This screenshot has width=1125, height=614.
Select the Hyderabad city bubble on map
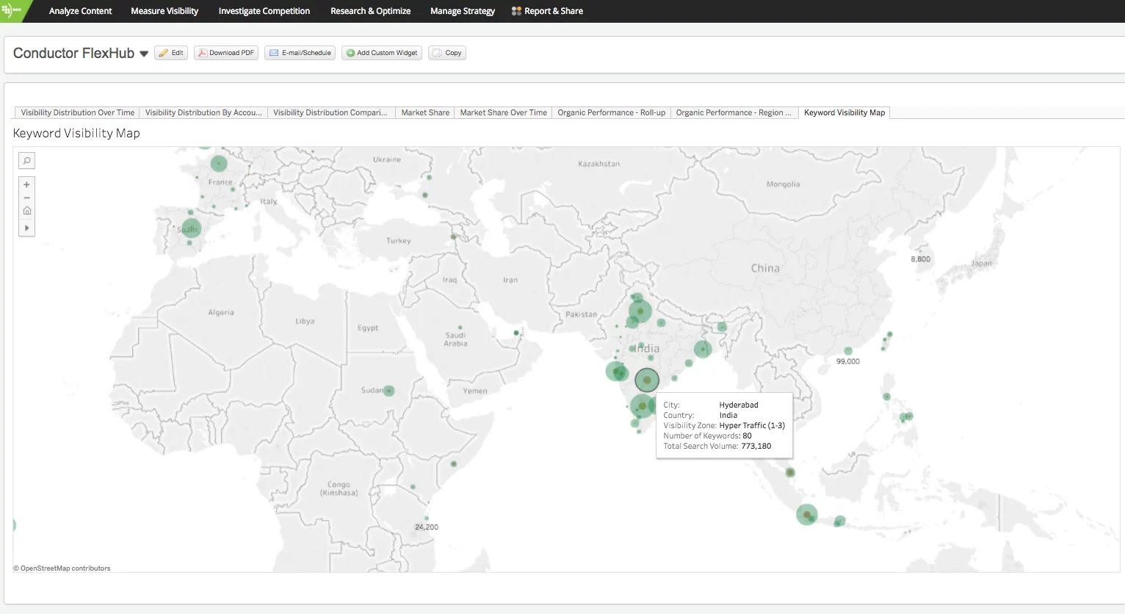click(x=647, y=380)
